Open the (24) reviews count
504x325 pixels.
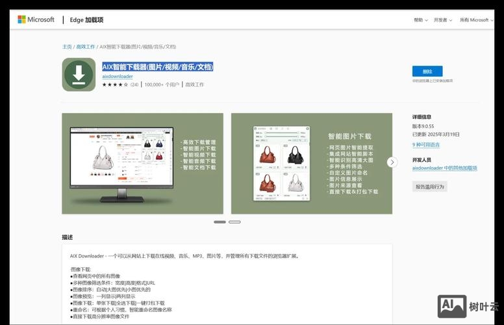point(134,84)
